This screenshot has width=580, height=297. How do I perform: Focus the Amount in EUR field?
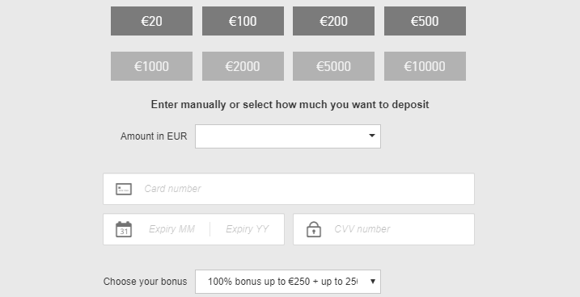[288, 136]
